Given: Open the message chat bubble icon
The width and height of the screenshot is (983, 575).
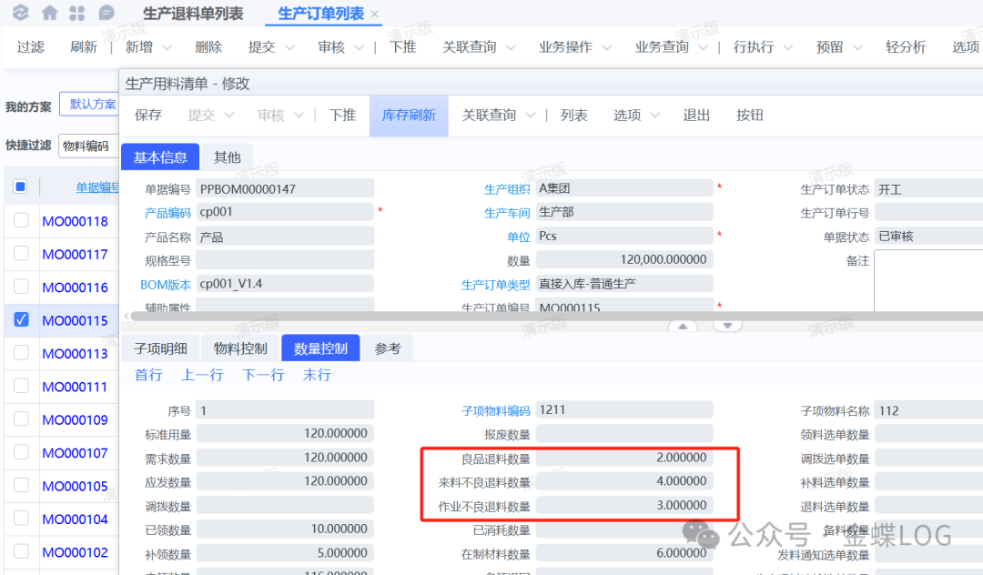Looking at the screenshot, I should pyautogui.click(x=106, y=13).
